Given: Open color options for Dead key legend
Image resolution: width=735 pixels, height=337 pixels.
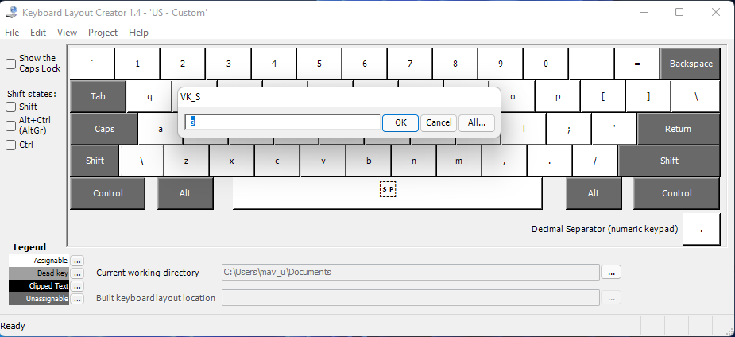Looking at the screenshot, I should click(x=77, y=273).
